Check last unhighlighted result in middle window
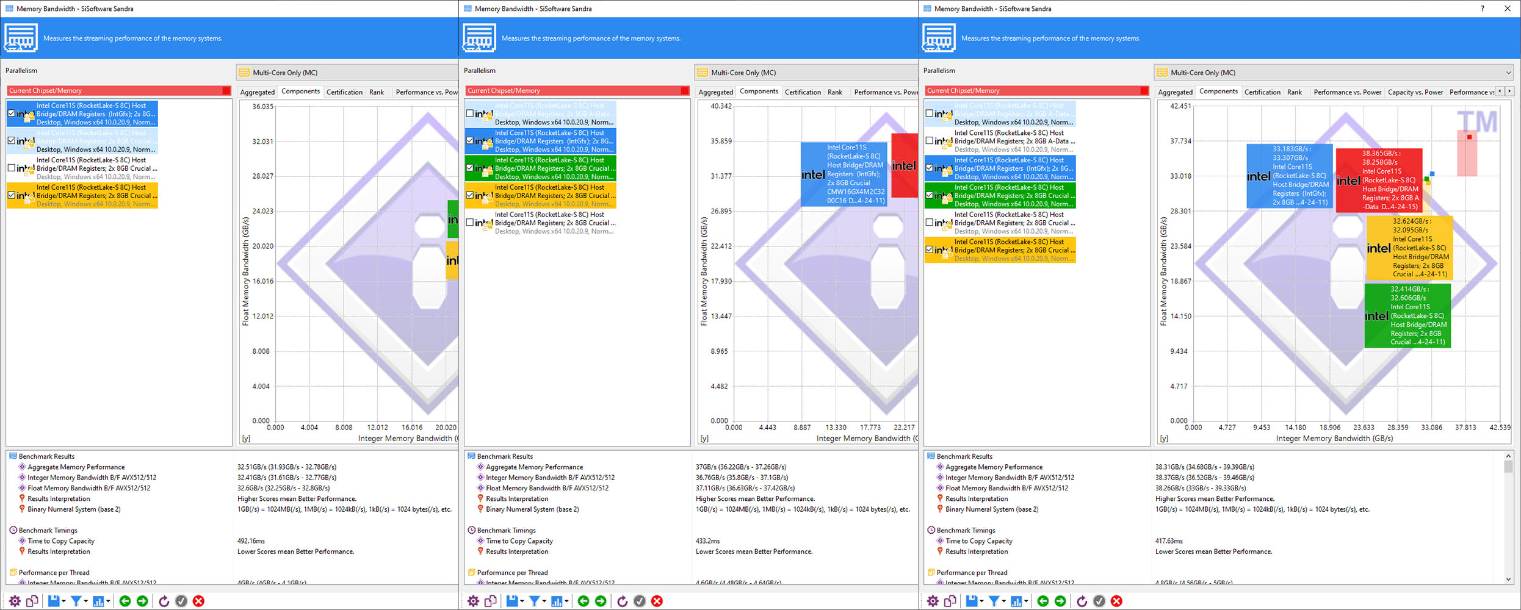1521x610 pixels. (470, 223)
